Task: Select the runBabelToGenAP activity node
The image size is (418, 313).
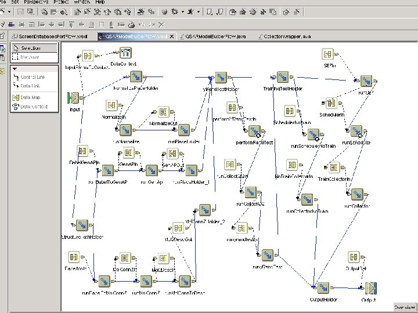Action: pyautogui.click(x=108, y=170)
